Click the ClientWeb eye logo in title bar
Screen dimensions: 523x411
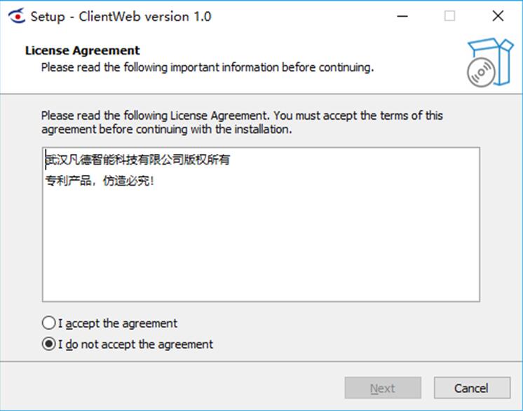(17, 16)
